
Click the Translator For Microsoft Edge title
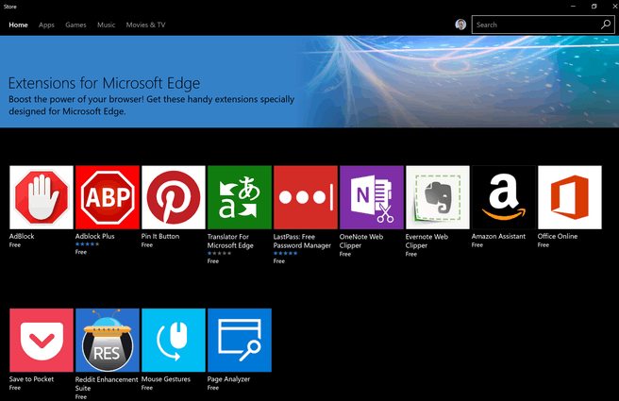(x=230, y=242)
